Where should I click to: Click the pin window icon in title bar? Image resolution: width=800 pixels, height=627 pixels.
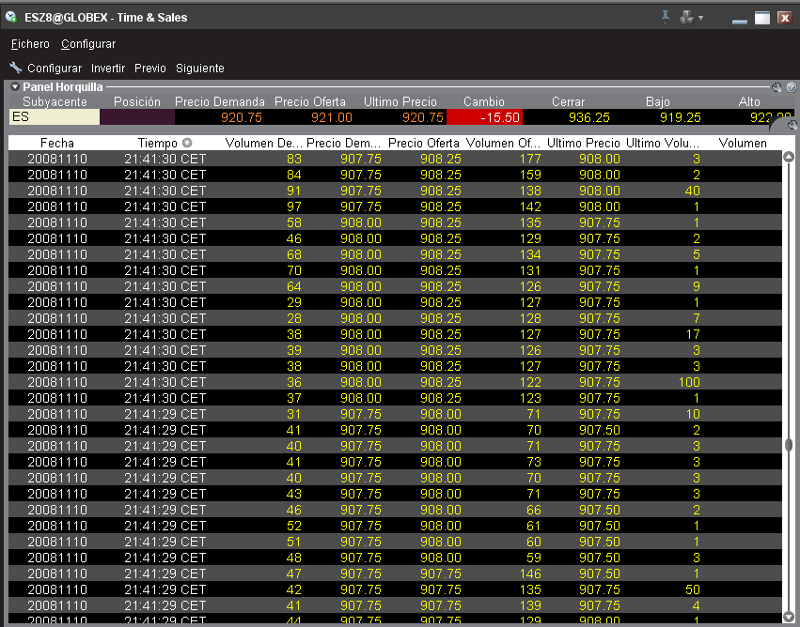[x=666, y=17]
